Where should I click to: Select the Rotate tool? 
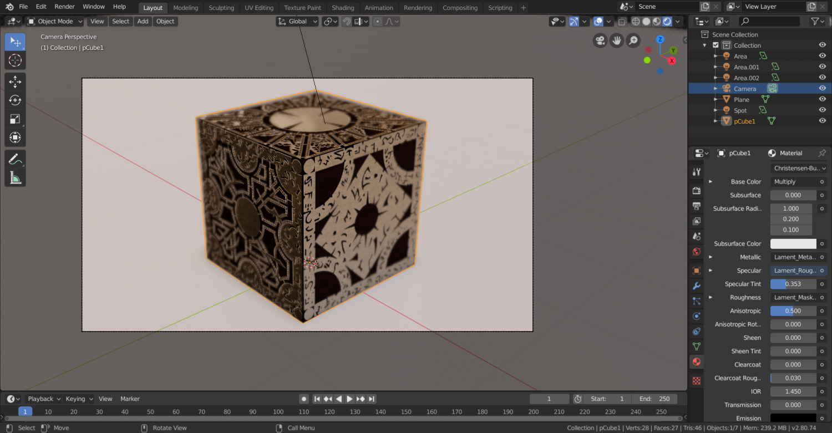[x=15, y=100]
